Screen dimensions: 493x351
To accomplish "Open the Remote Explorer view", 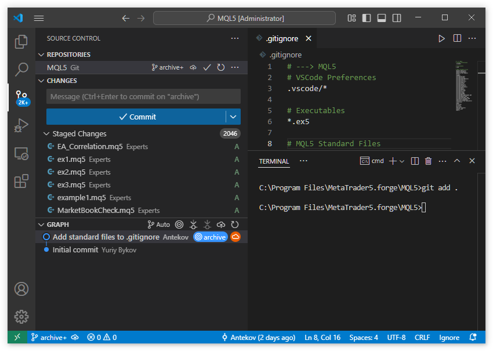I will tap(21, 154).
